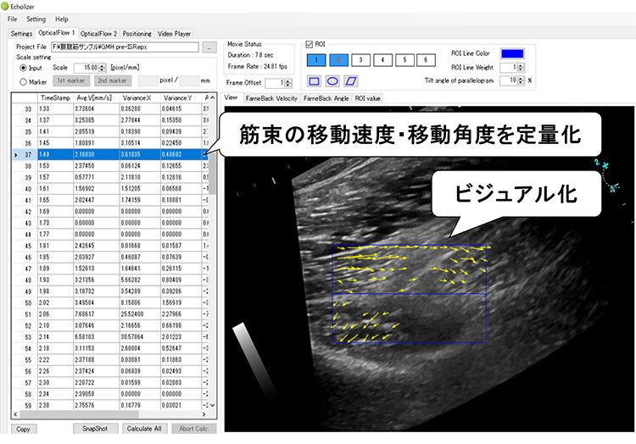Viewport: 636px width, 444px height.
Task: Open the File menu
Action: click(x=13, y=19)
